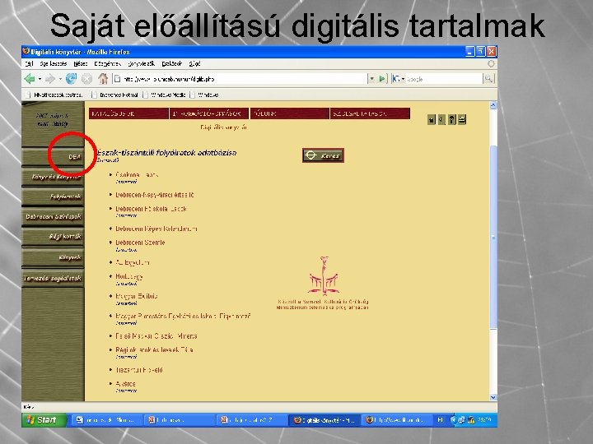593x444 pixels.
Task: Open the KATALÓGUSOK site tab
Action: (128, 113)
